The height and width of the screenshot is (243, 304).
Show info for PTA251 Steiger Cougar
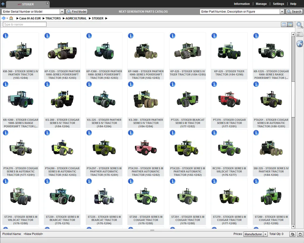(x=256, y=84)
